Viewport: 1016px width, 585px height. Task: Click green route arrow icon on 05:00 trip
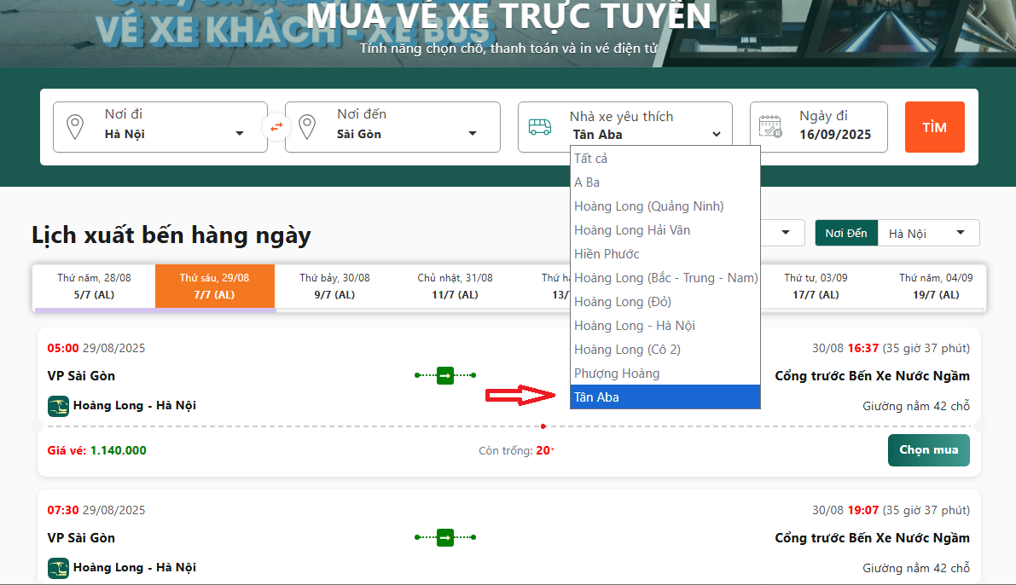[x=444, y=375]
